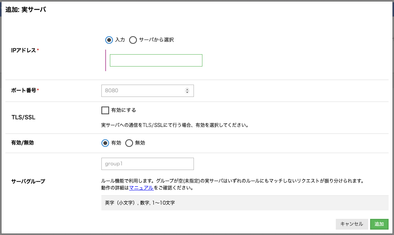The width and height of the screenshot is (394, 235).
Task: Select the 有効 radio button
Action: tap(105, 143)
